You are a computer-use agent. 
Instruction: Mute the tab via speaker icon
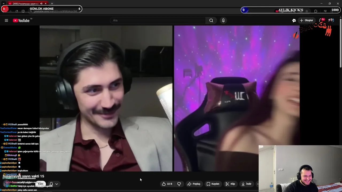click(41, 3)
